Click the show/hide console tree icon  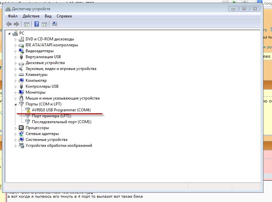click(27, 24)
